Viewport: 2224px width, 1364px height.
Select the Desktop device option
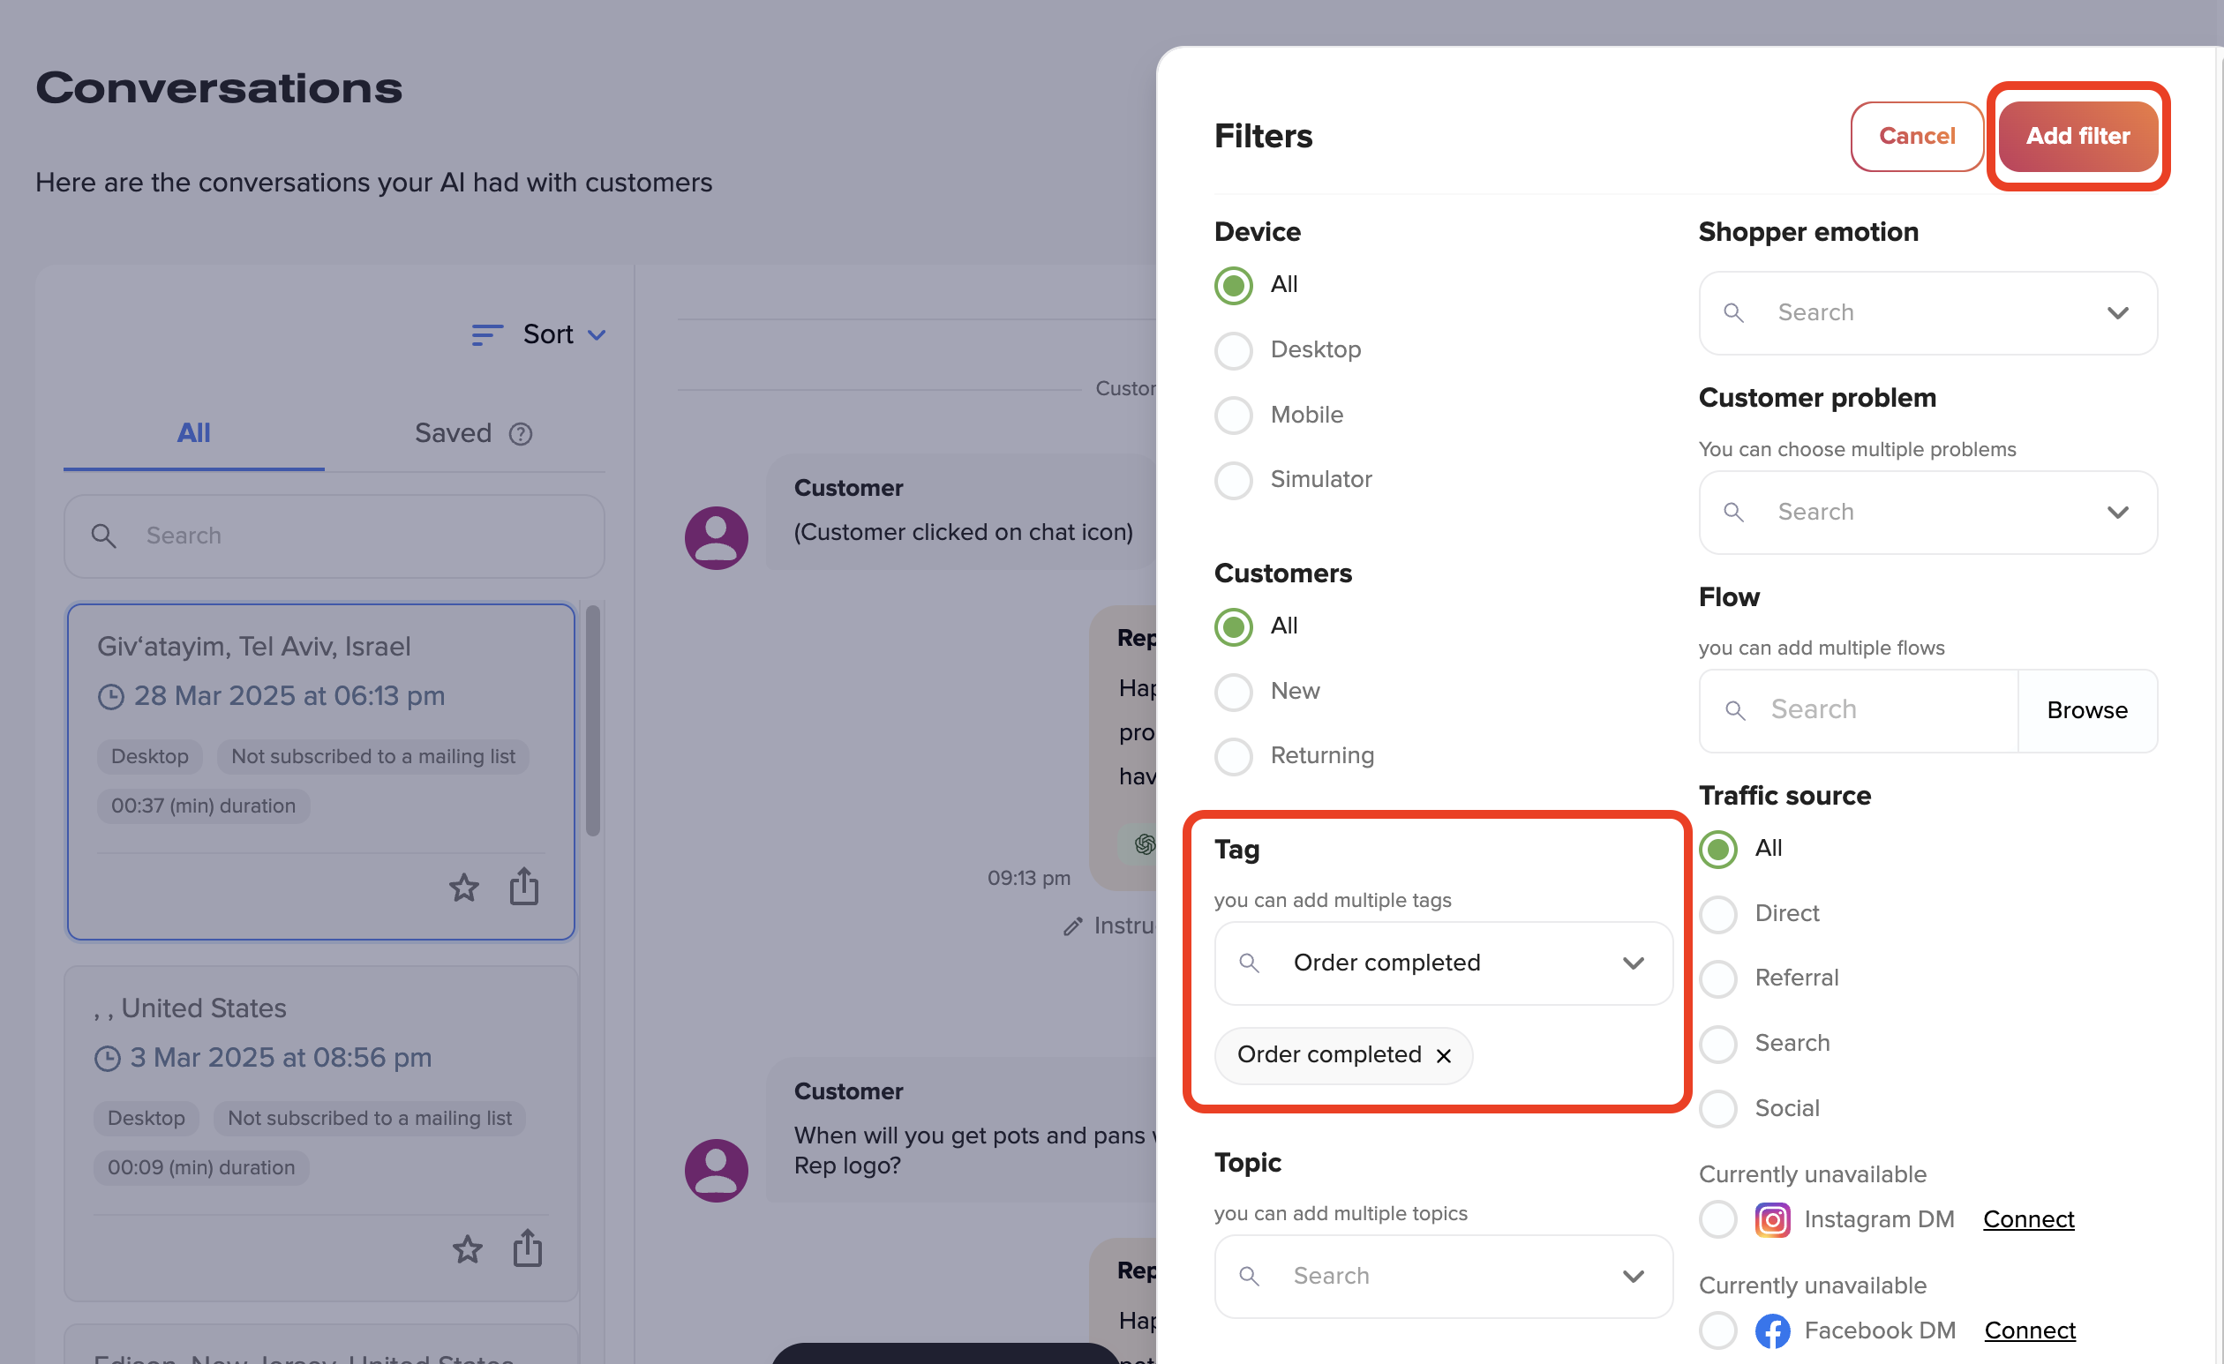1233,350
